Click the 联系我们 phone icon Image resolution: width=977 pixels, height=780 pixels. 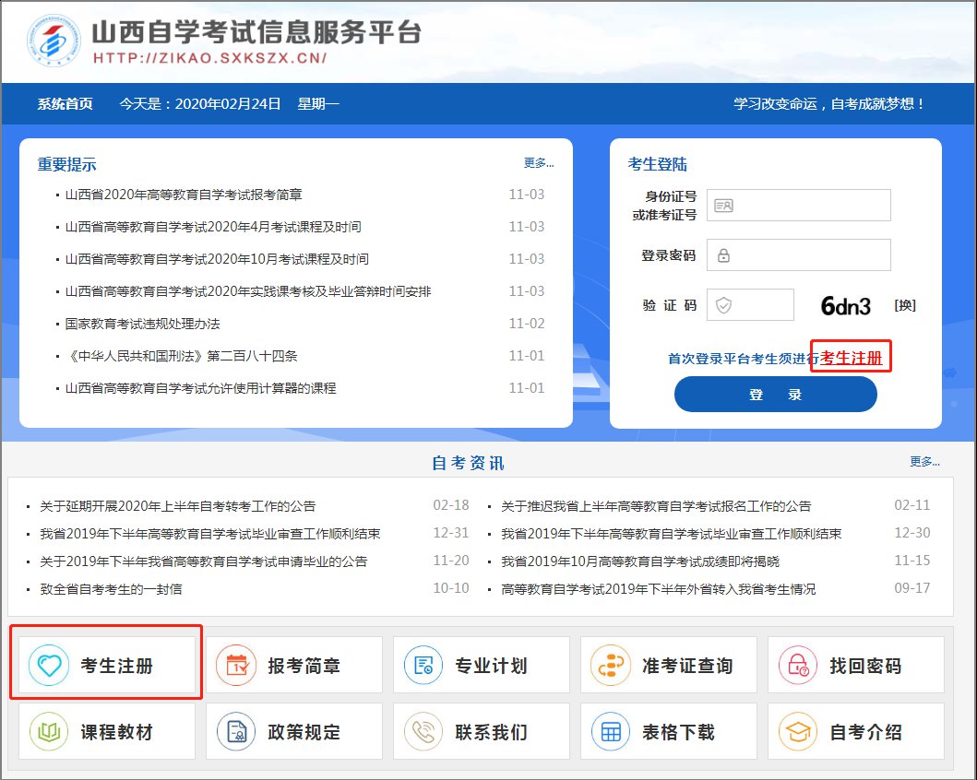423,732
